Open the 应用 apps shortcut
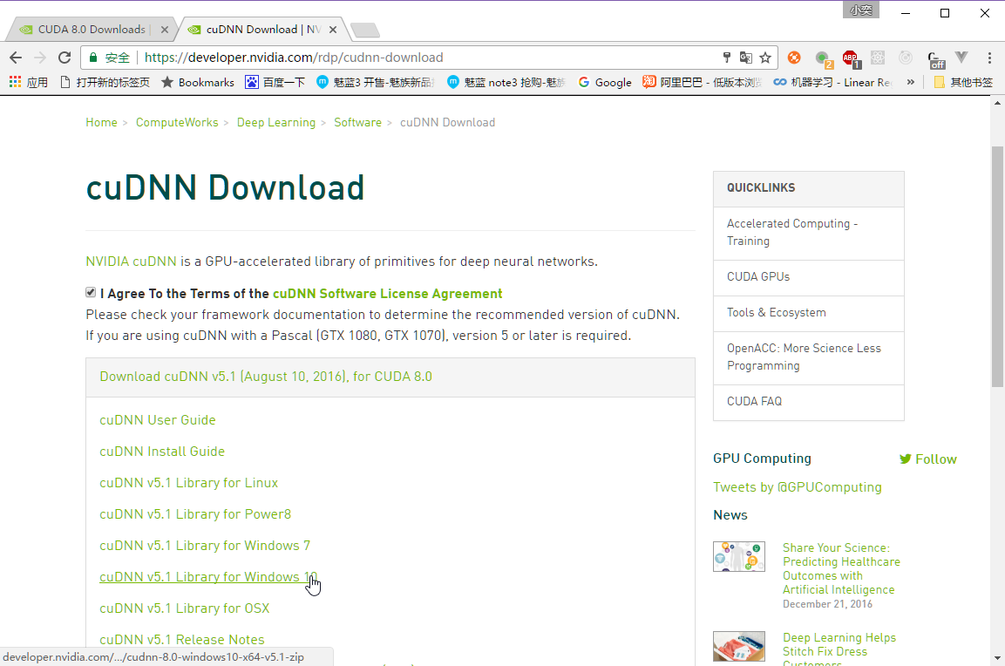 28,82
